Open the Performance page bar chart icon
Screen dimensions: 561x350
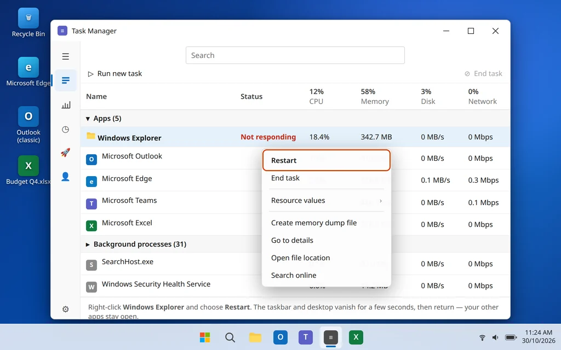[x=66, y=105]
